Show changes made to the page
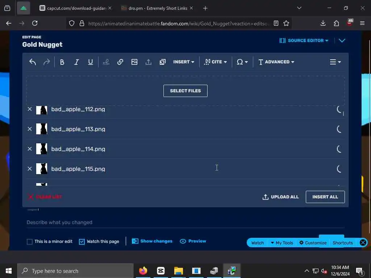Image resolution: width=371 pixels, height=278 pixels. click(x=152, y=241)
